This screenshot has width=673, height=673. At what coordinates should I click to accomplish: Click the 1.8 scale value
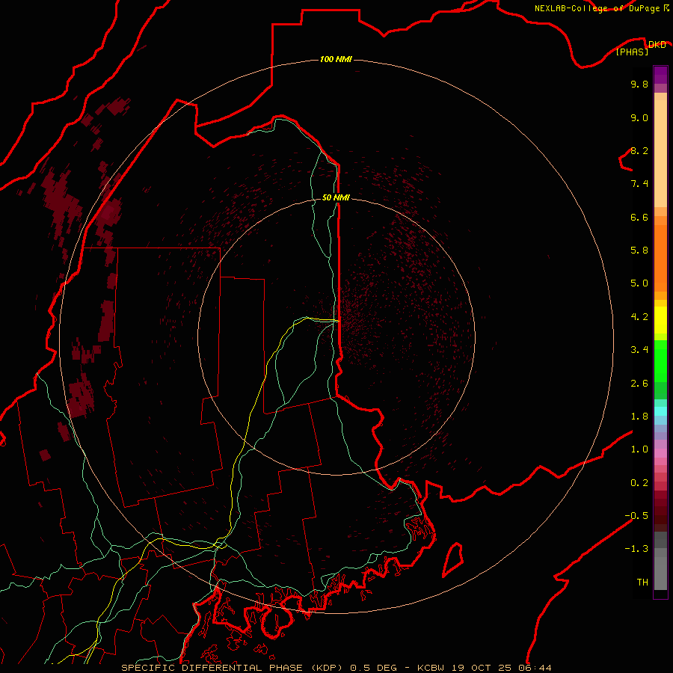[x=639, y=417]
